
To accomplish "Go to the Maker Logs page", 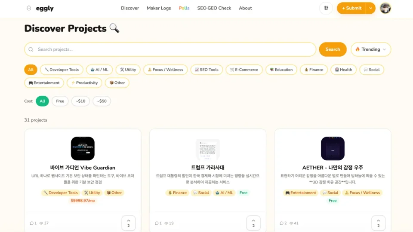I will (159, 8).
